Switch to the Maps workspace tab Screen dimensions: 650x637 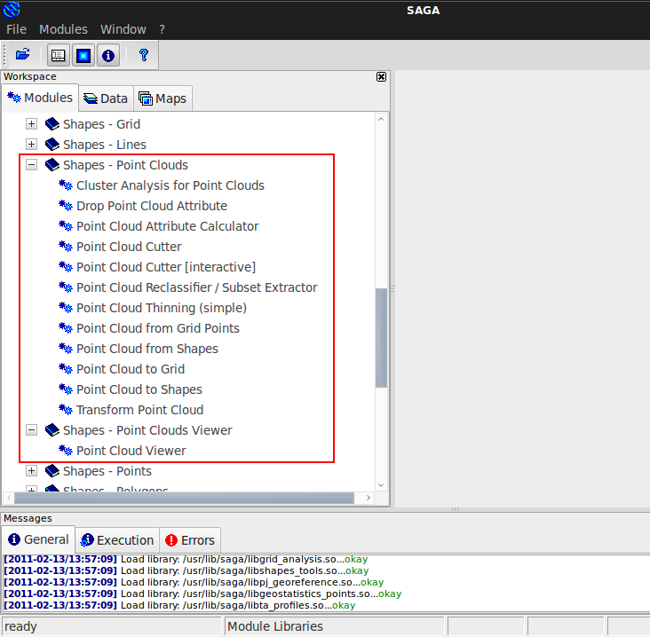point(162,98)
